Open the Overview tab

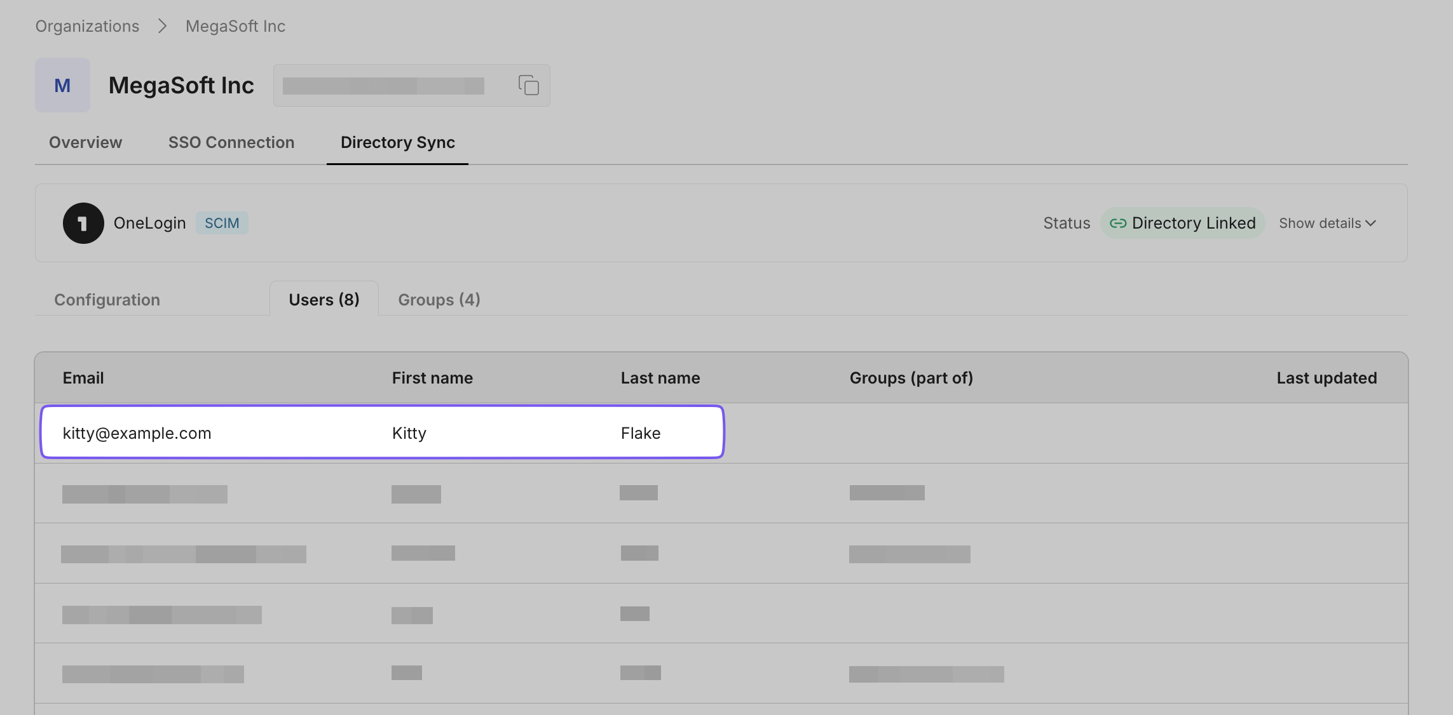tap(85, 142)
